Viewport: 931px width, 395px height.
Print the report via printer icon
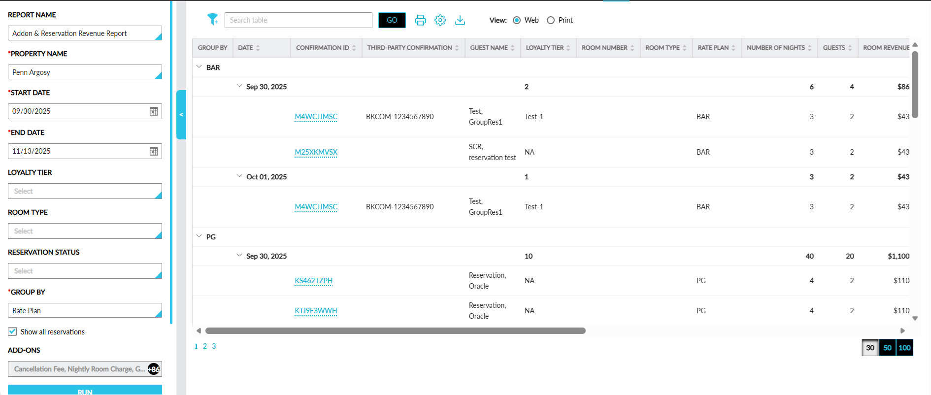click(x=420, y=20)
